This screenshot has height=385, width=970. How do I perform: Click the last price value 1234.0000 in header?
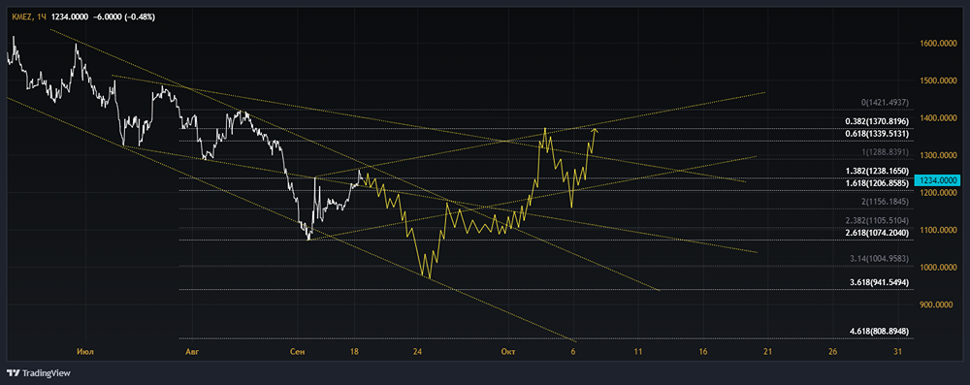70,17
